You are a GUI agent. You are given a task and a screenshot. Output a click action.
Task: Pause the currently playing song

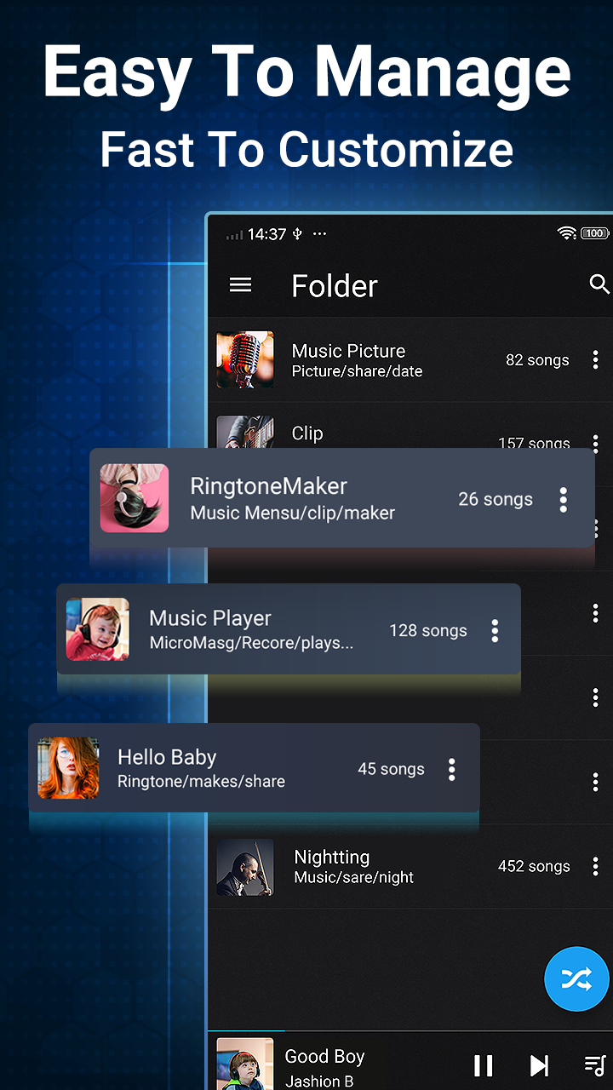coord(483,1065)
